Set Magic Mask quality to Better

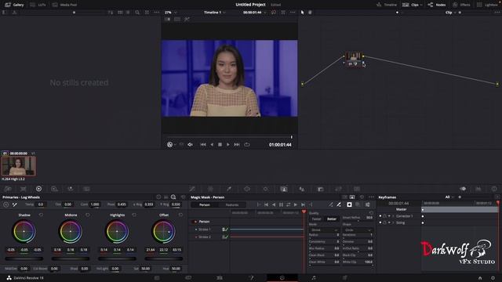332,219
